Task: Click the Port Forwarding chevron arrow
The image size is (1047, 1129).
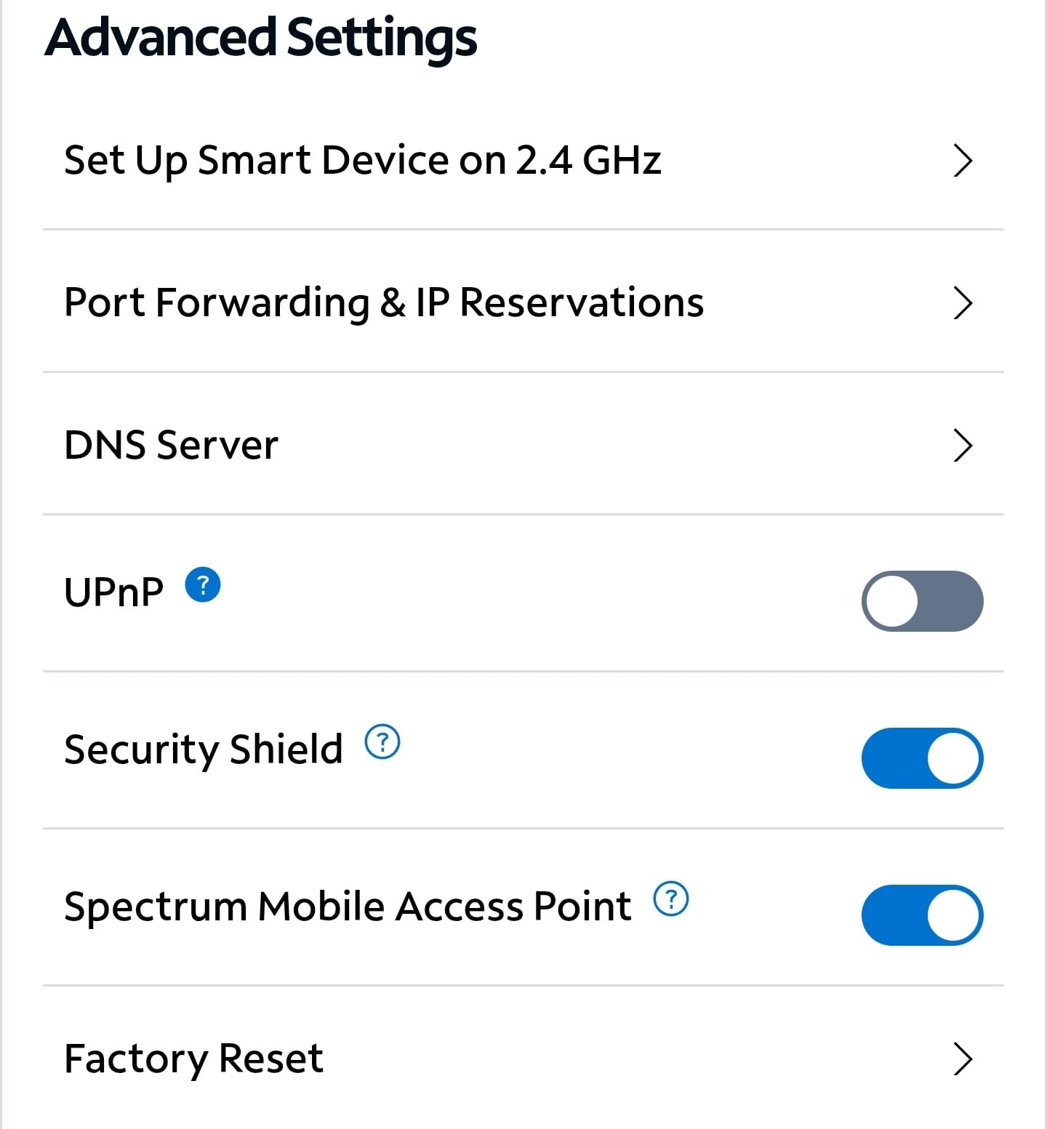Action: pos(963,303)
